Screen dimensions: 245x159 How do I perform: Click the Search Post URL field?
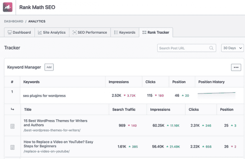[187, 48]
